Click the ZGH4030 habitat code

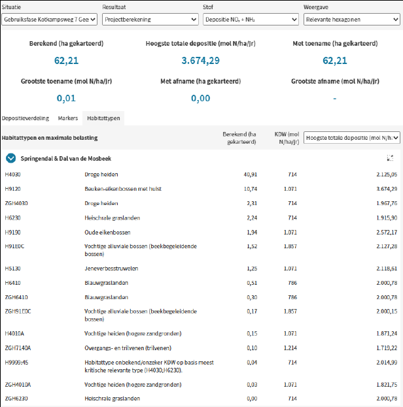(x=16, y=203)
